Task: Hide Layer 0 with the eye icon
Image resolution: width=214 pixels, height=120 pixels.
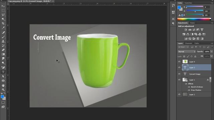Action: coord(179,62)
